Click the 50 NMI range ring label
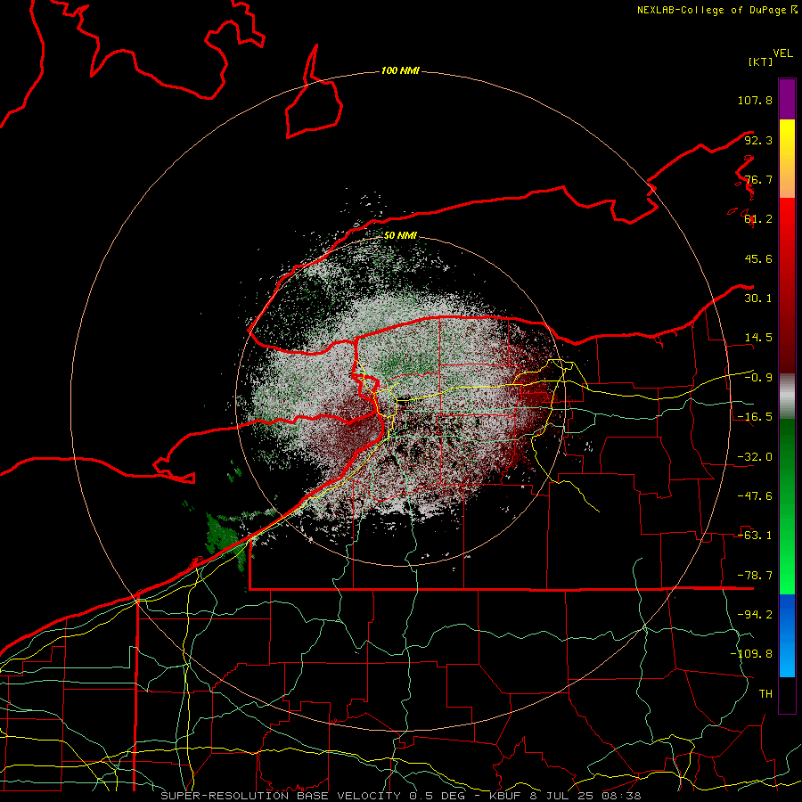This screenshot has height=802, width=802. [x=400, y=235]
